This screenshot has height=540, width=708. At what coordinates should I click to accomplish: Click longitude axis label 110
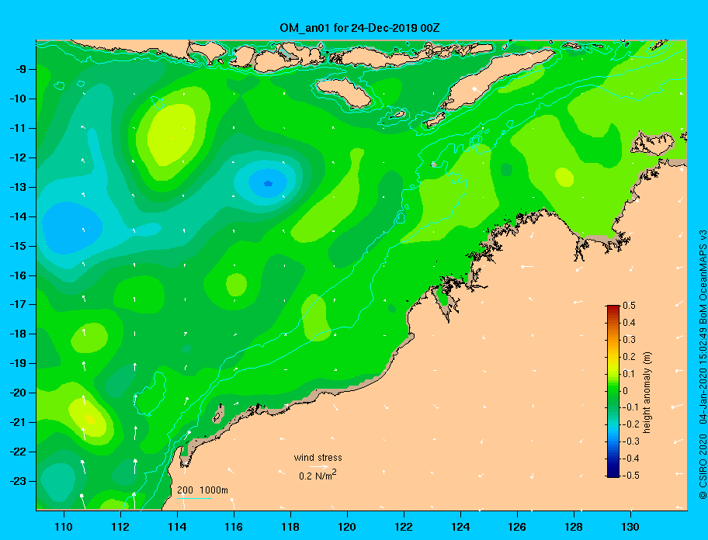coord(64,527)
